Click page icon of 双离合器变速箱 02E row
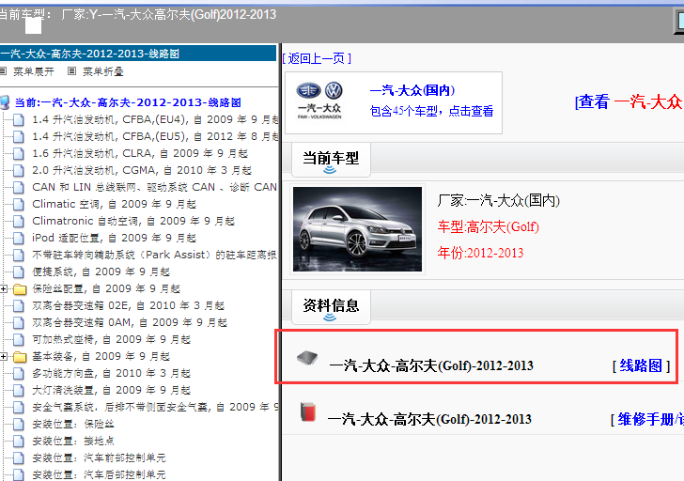The image size is (684, 481). pos(19,306)
